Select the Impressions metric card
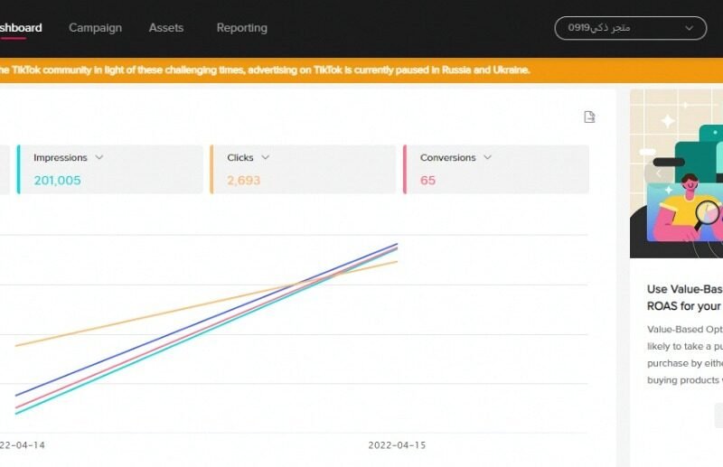The height and width of the screenshot is (467, 723). coord(109,169)
